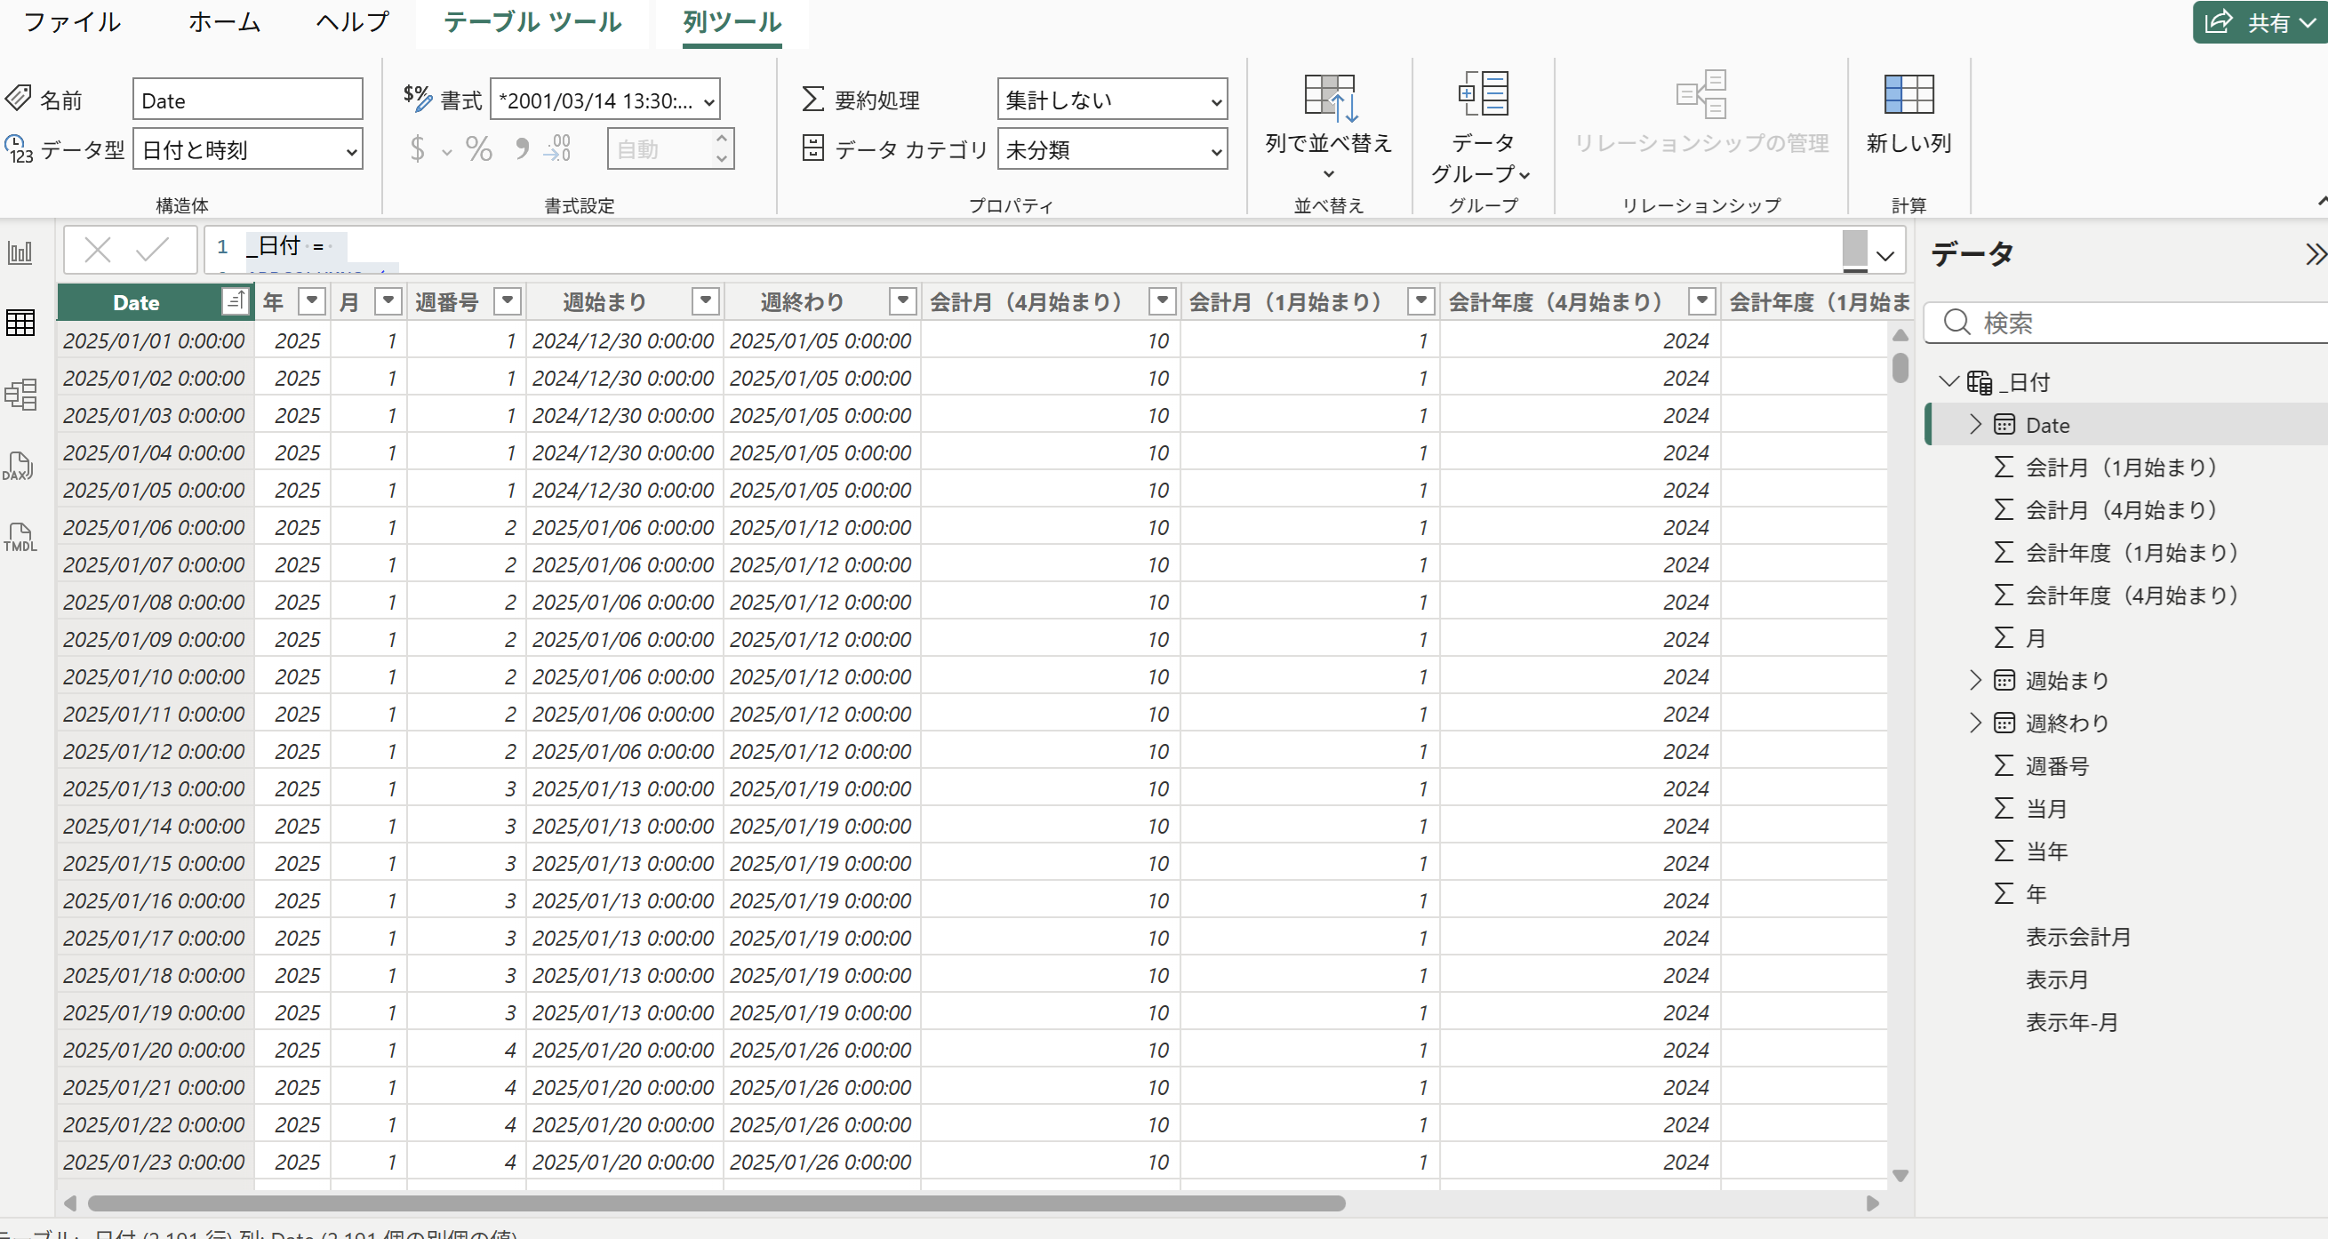Click the percent format icon
Screen dimensions: 2328x1239
478,149
